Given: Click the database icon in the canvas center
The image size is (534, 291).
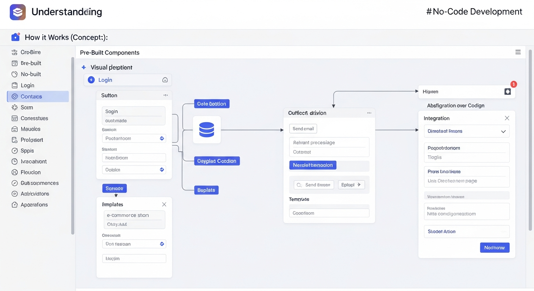Looking at the screenshot, I should click(x=207, y=130).
